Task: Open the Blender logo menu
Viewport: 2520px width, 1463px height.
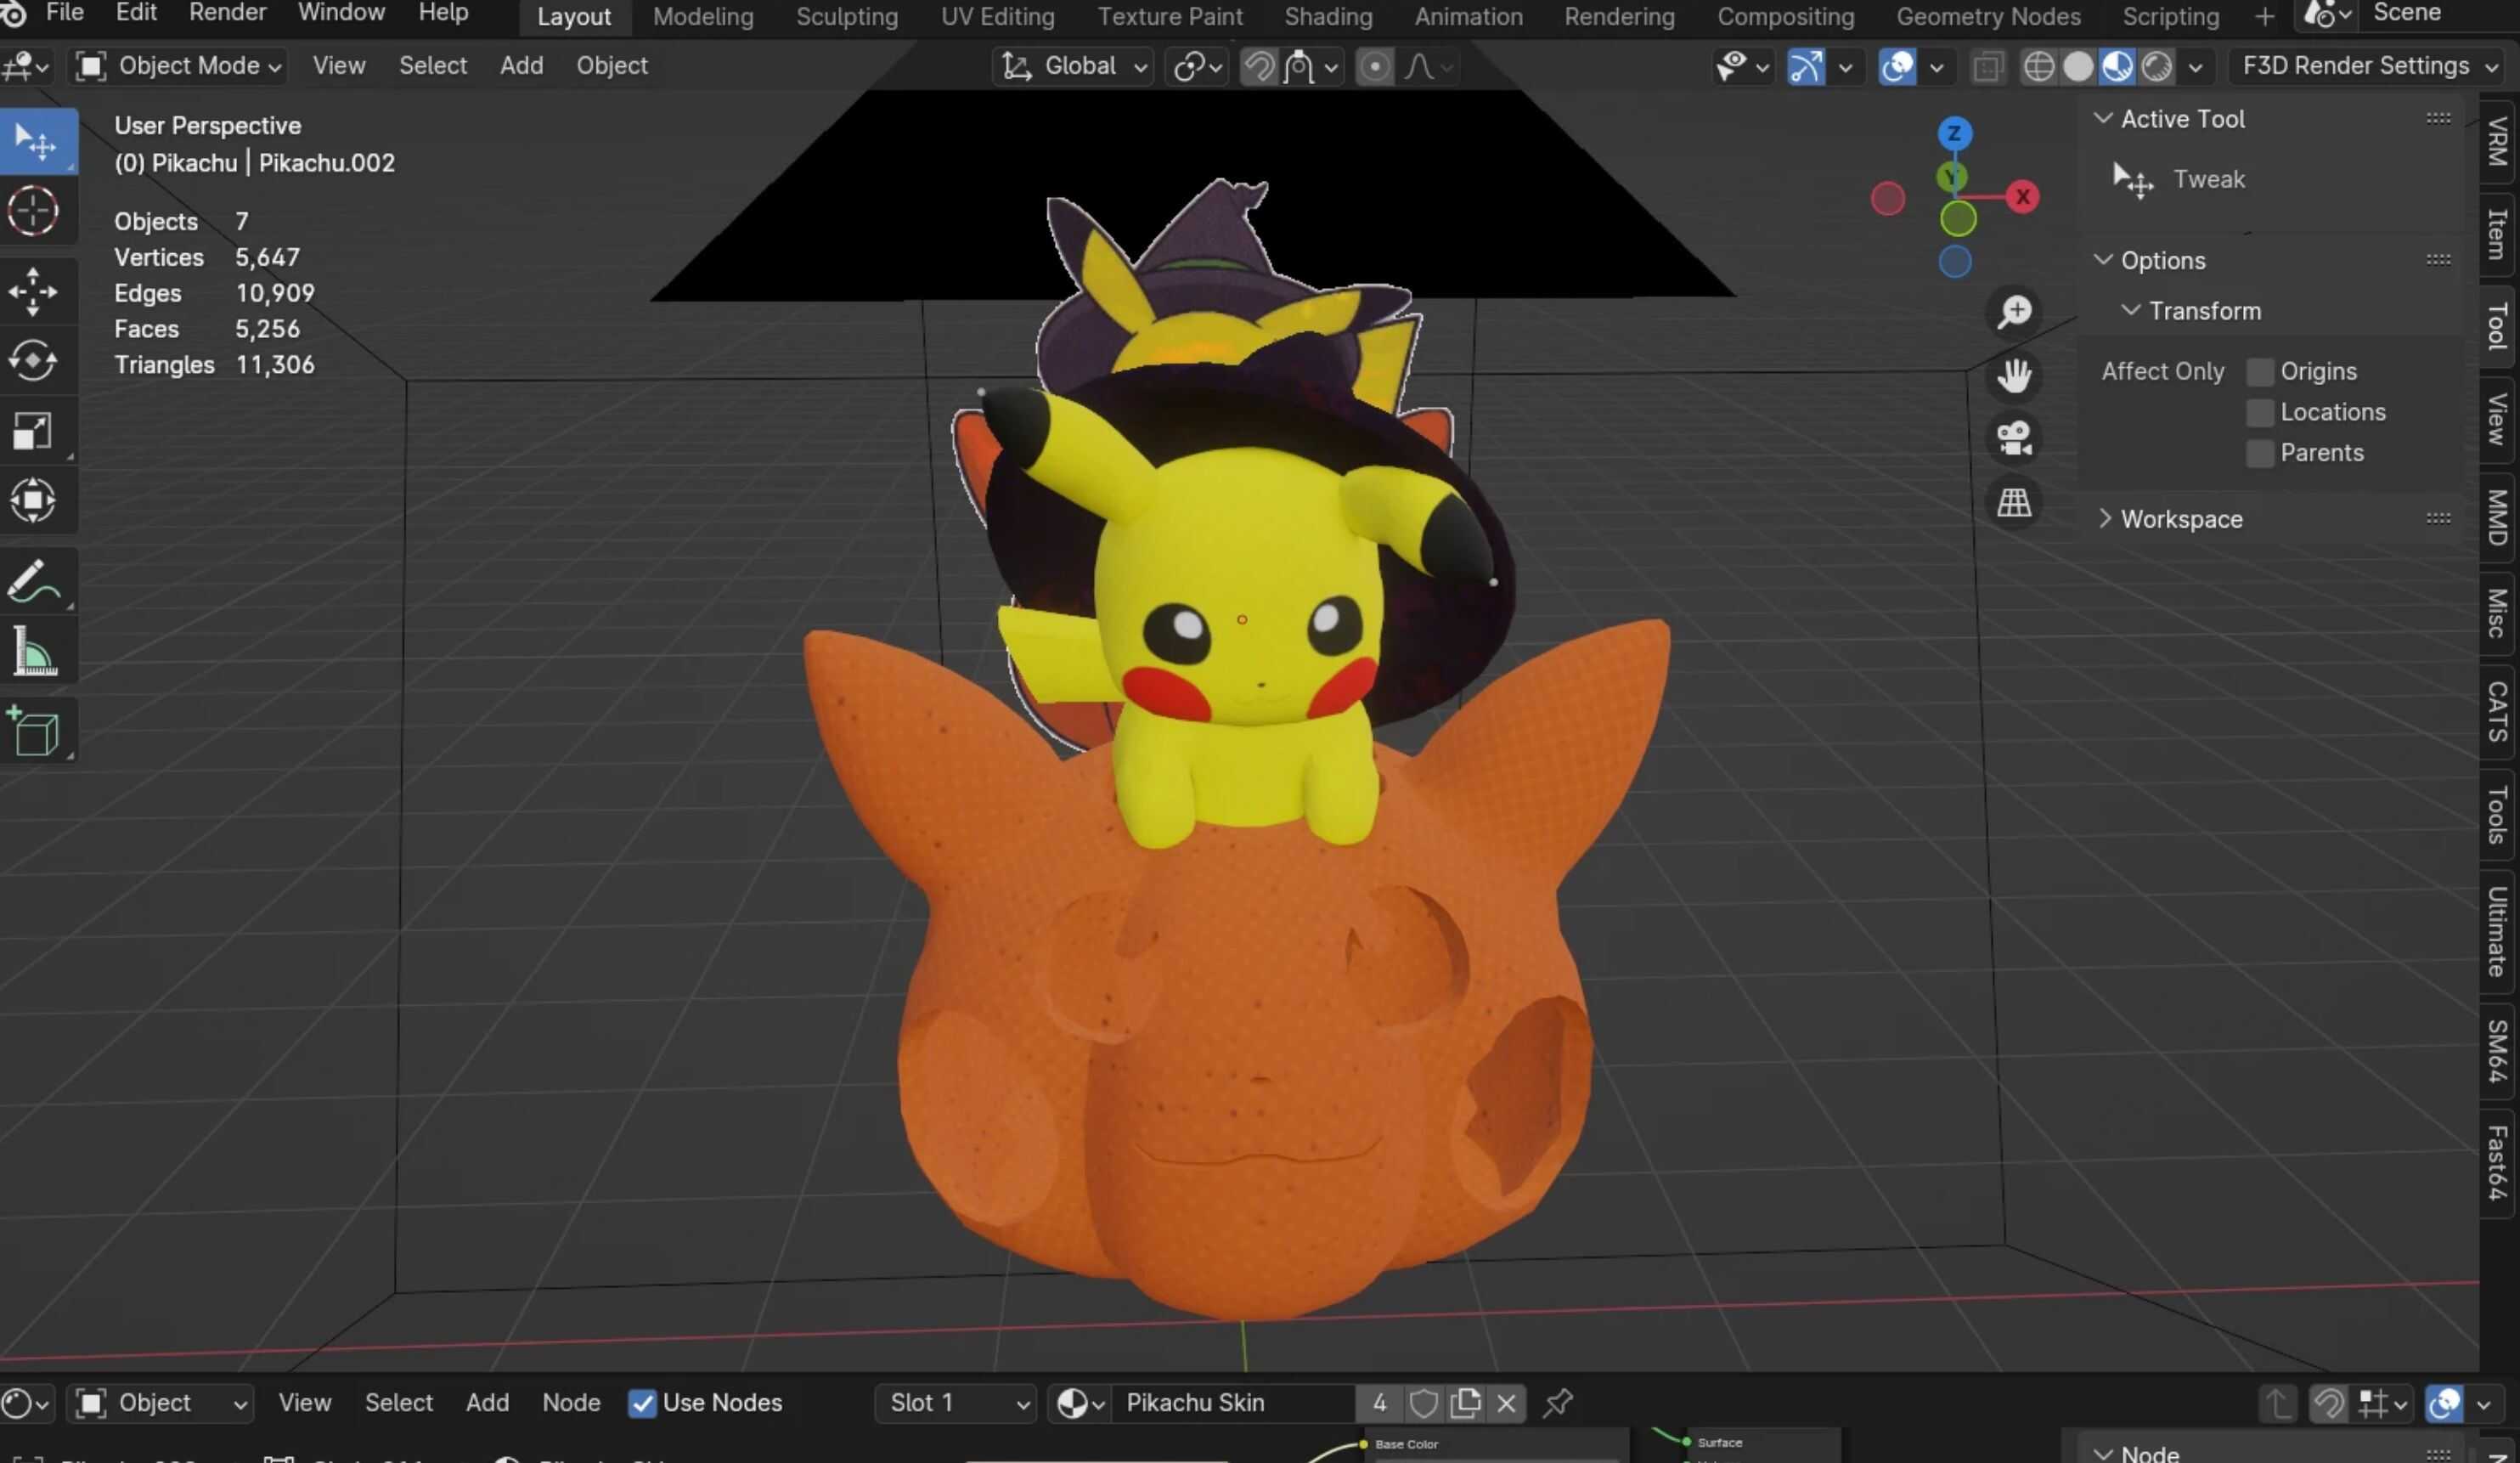Action: pos(13,13)
